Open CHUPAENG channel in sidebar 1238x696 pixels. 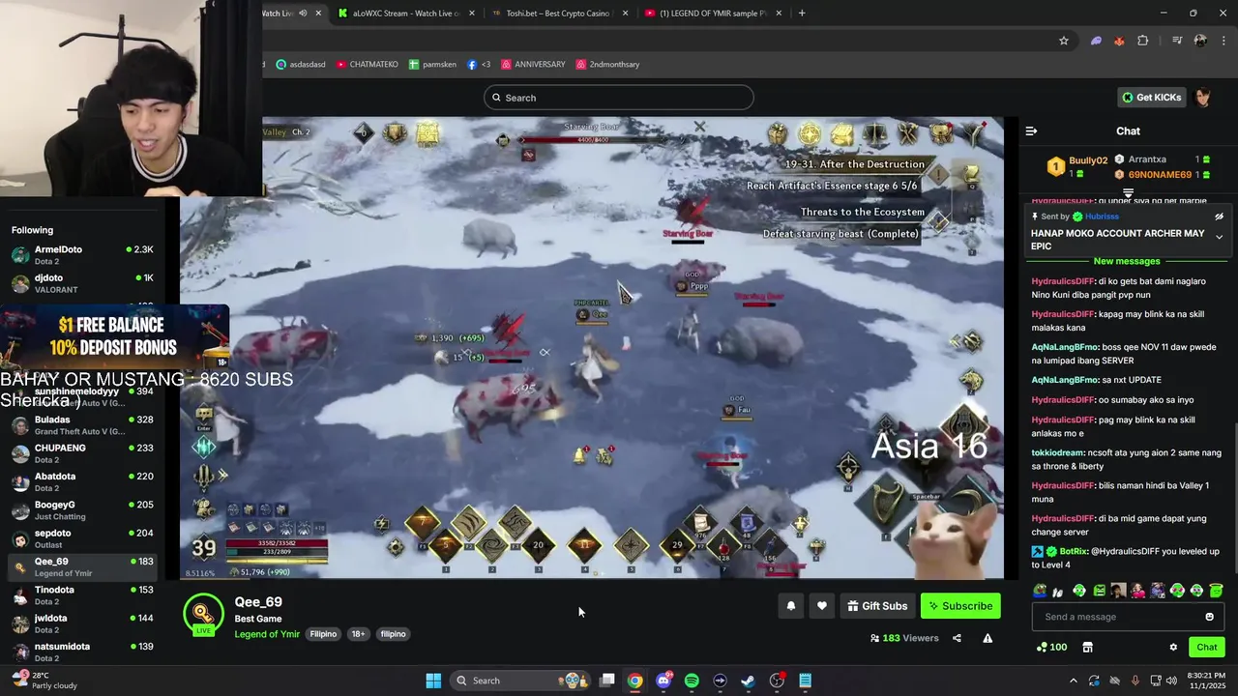click(x=82, y=453)
